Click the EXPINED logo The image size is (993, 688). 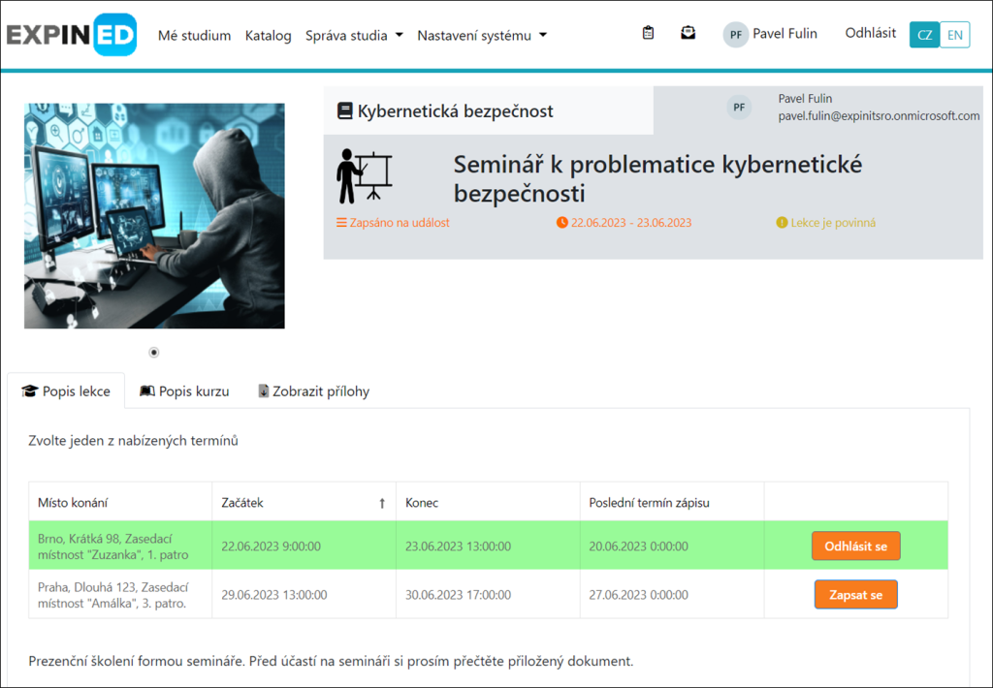[71, 35]
